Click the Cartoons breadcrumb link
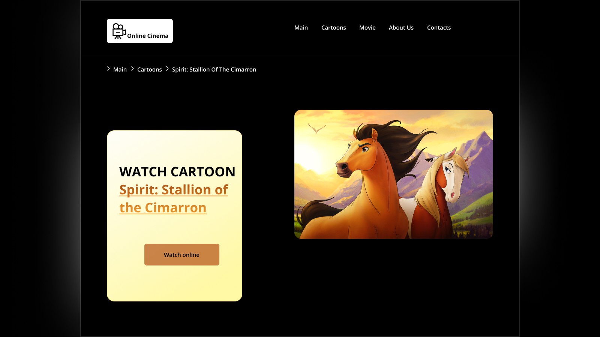The image size is (600, 337). [150, 70]
